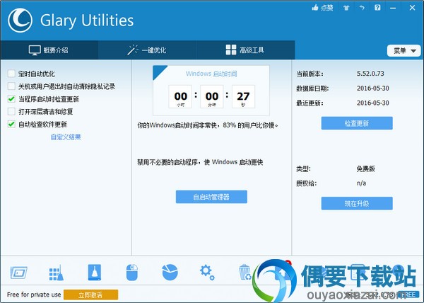Click the 点赞 text label
The height and width of the screenshot is (303, 424).
326,8
